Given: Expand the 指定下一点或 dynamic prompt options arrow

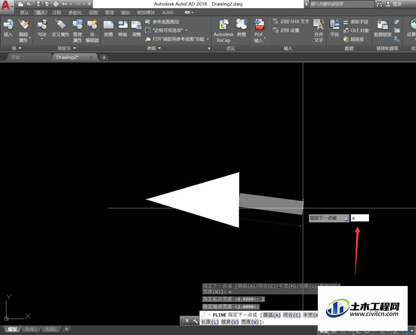Looking at the screenshot, I should pos(346,218).
